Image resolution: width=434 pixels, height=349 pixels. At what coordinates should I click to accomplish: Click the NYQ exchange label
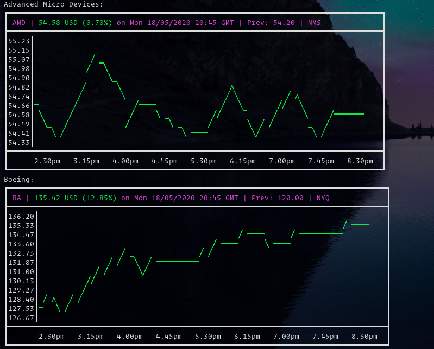pos(323,198)
